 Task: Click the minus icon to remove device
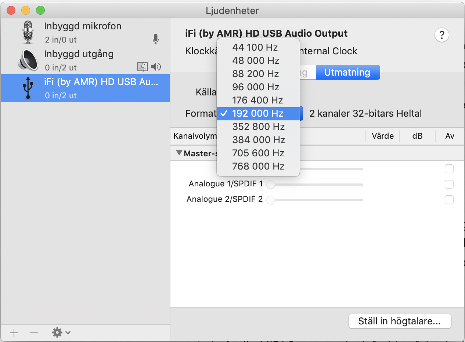tap(34, 332)
